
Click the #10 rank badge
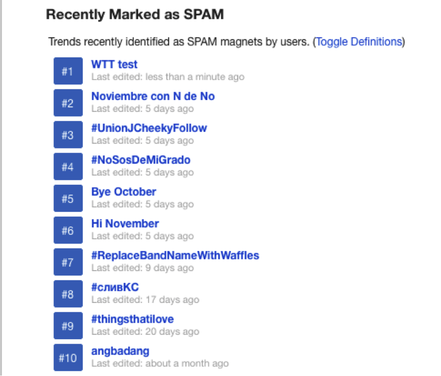(68, 357)
